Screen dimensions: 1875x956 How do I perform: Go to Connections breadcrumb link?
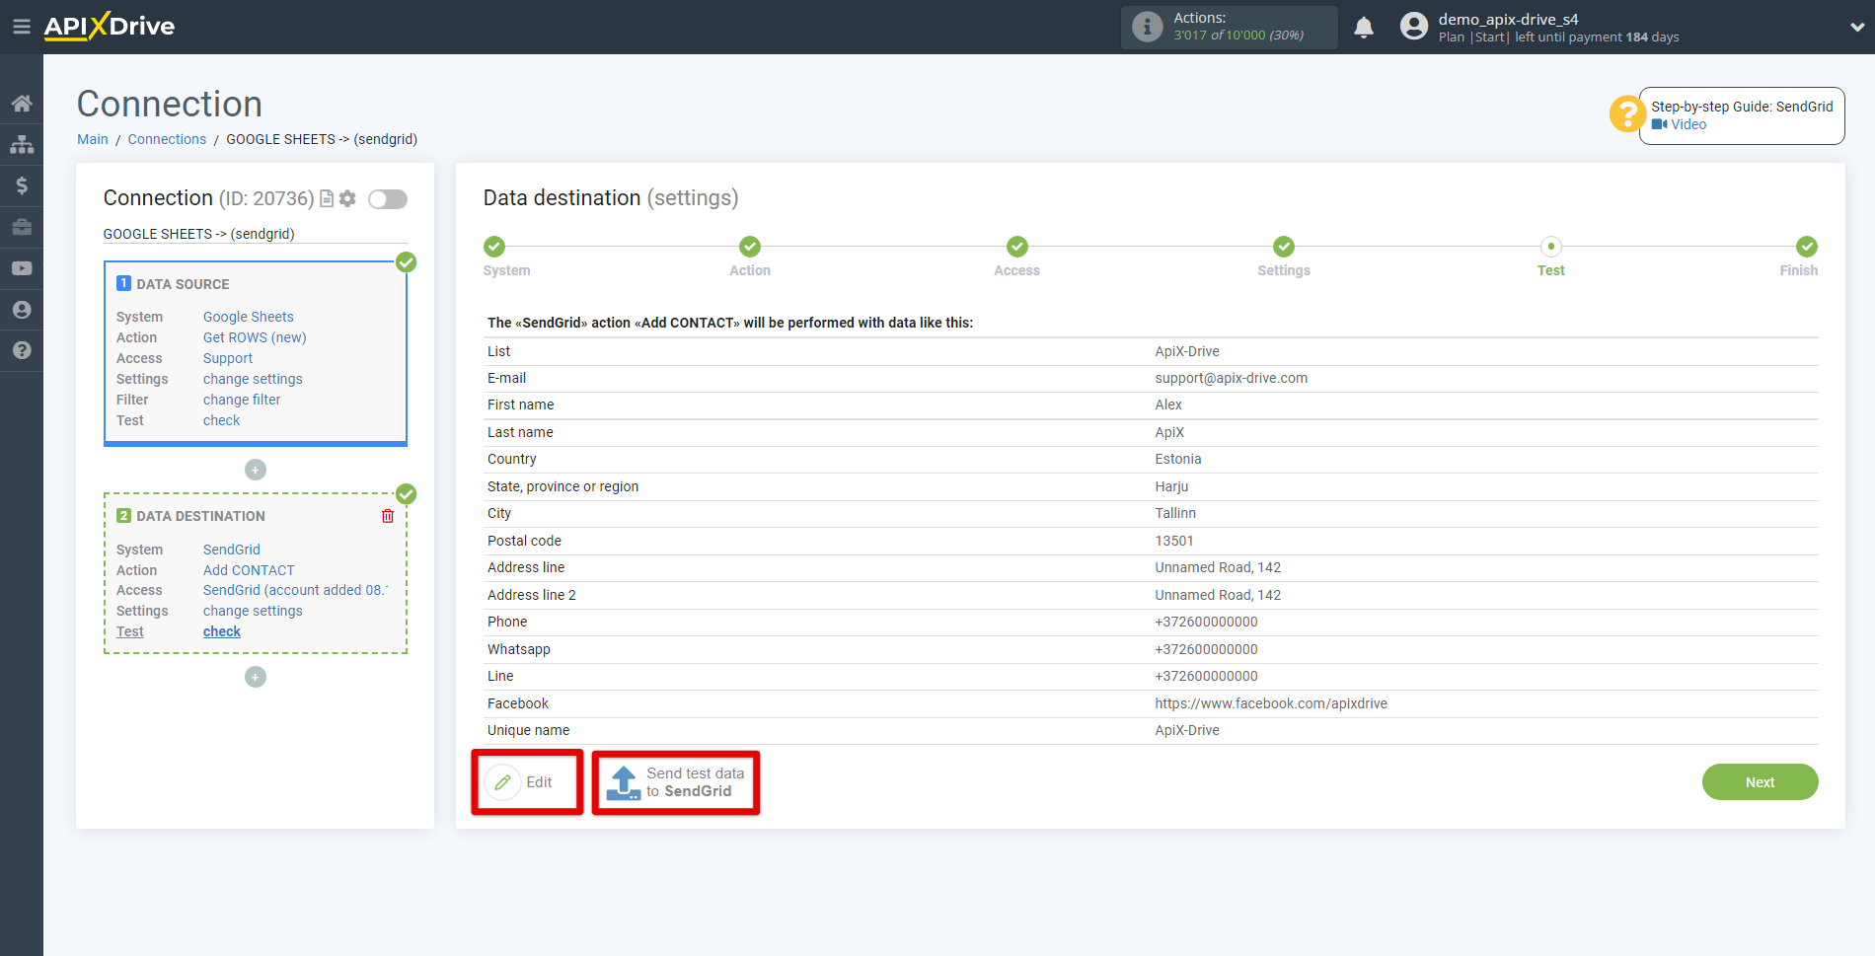(x=167, y=139)
